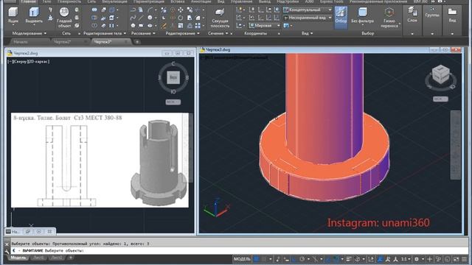Open the Гизмо переноса gizmo menu

tap(389, 18)
